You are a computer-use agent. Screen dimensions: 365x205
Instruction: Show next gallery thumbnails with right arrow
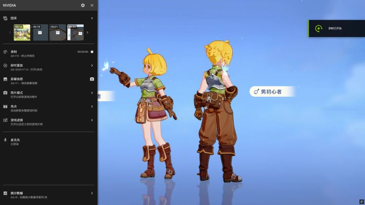coord(88,32)
